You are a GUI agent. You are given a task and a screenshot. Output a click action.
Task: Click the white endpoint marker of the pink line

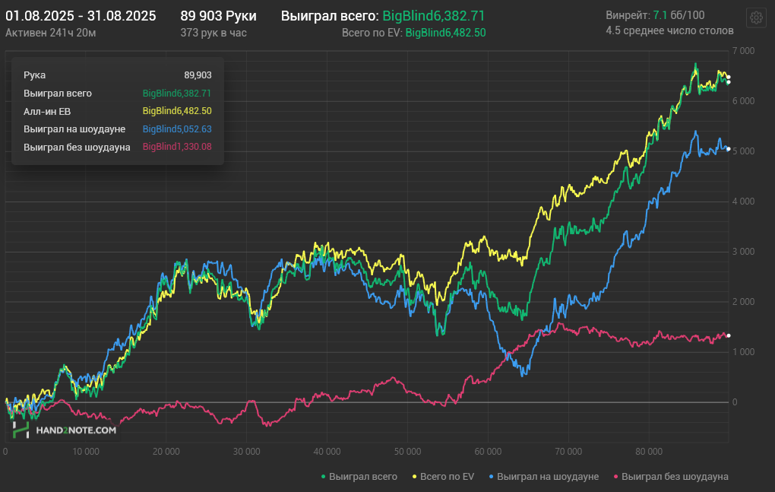[x=728, y=336]
